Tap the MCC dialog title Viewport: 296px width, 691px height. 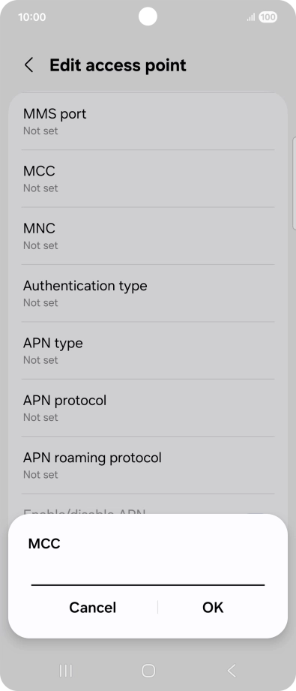pos(44,543)
